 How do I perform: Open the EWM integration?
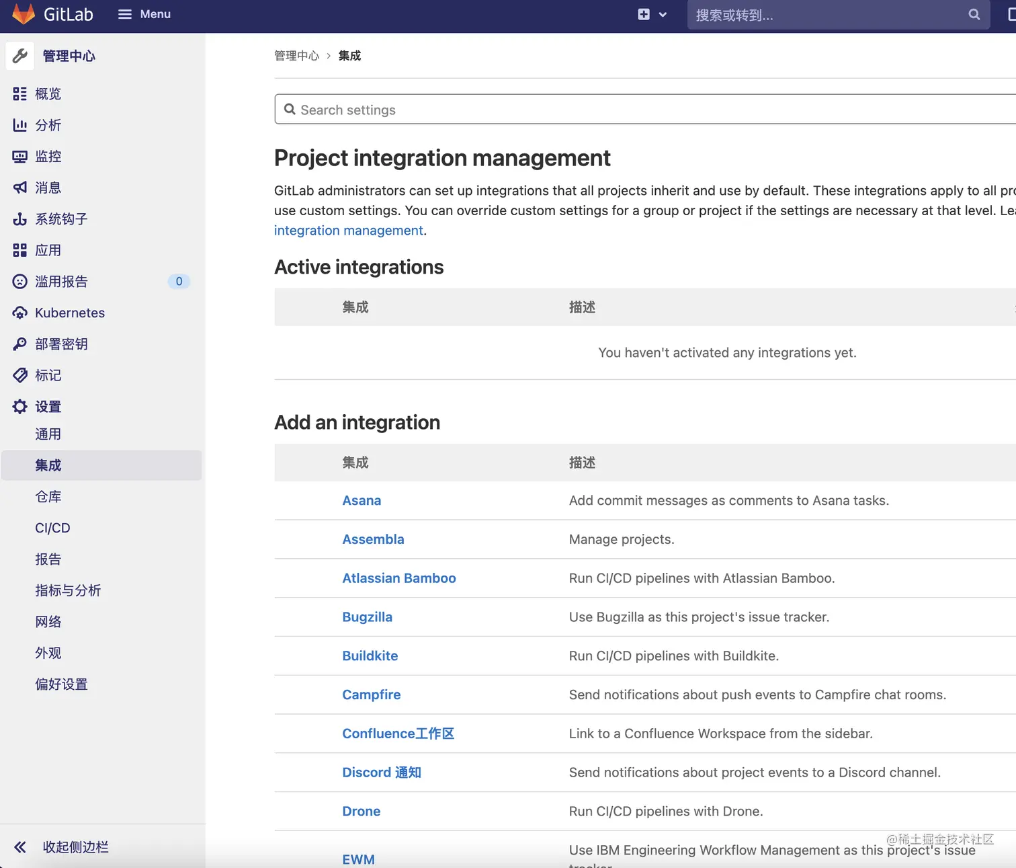358,859
